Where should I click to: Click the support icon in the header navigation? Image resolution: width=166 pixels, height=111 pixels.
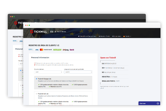pos(99,36)
